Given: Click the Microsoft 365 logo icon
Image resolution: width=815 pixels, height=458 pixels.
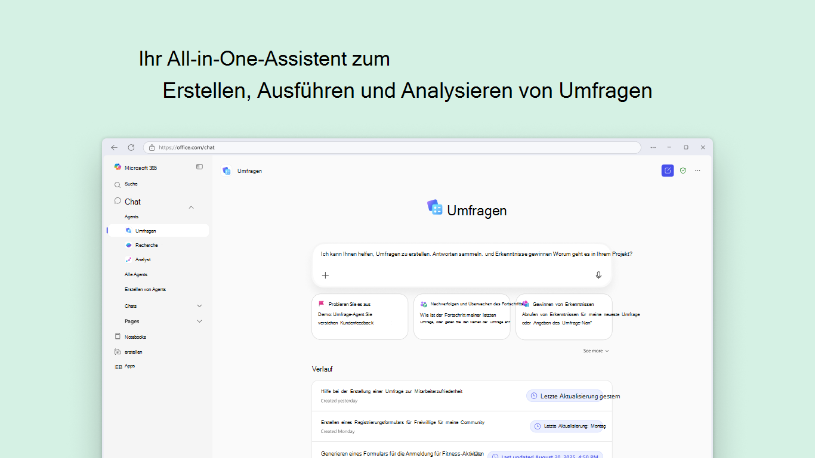Looking at the screenshot, I should (118, 168).
